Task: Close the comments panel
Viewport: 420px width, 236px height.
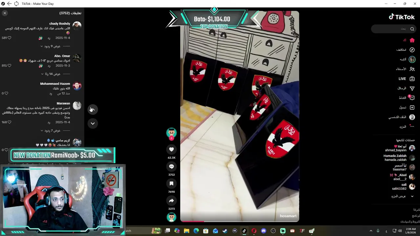Action: (x=5, y=13)
